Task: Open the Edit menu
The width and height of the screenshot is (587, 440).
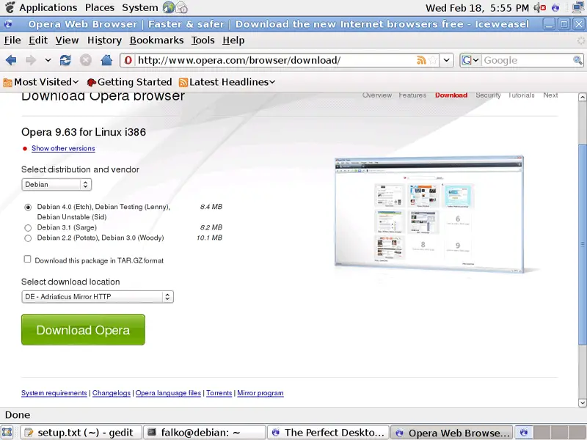Action: pos(38,40)
